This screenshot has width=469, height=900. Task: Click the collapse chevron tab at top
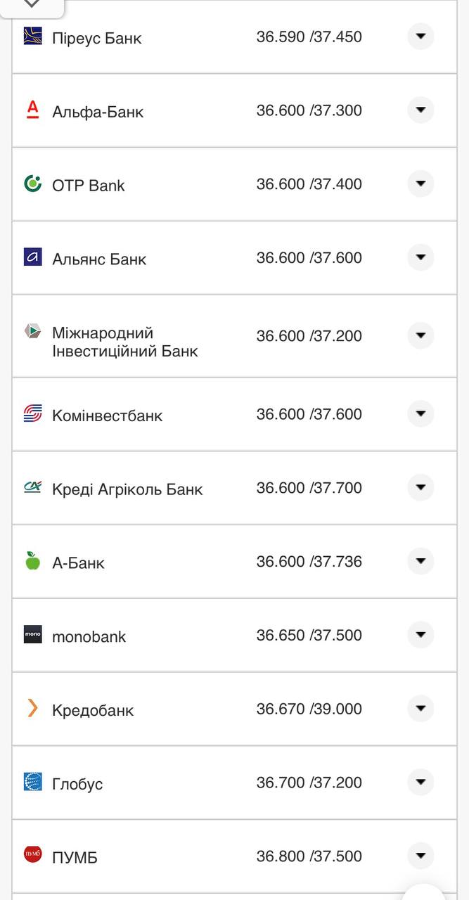[x=32, y=4]
